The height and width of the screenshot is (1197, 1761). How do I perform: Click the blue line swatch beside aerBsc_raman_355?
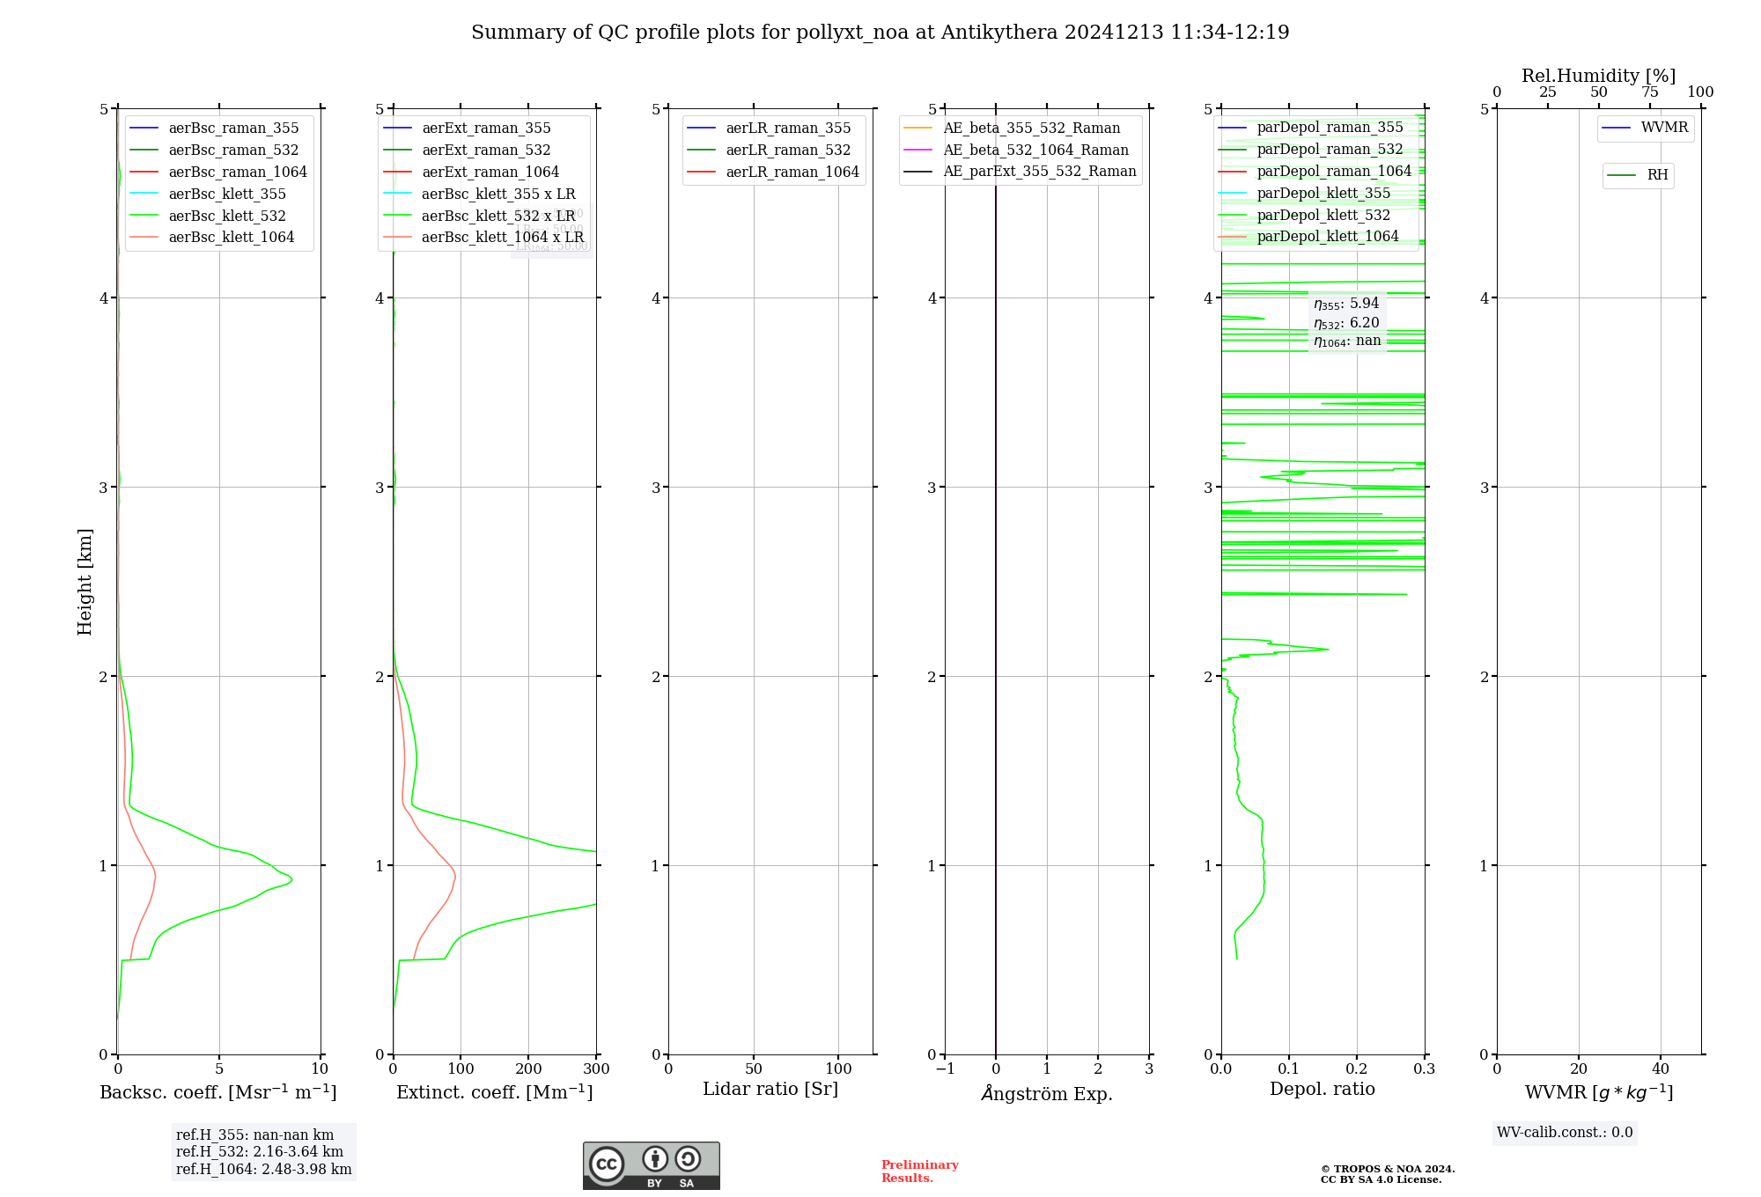click(144, 129)
